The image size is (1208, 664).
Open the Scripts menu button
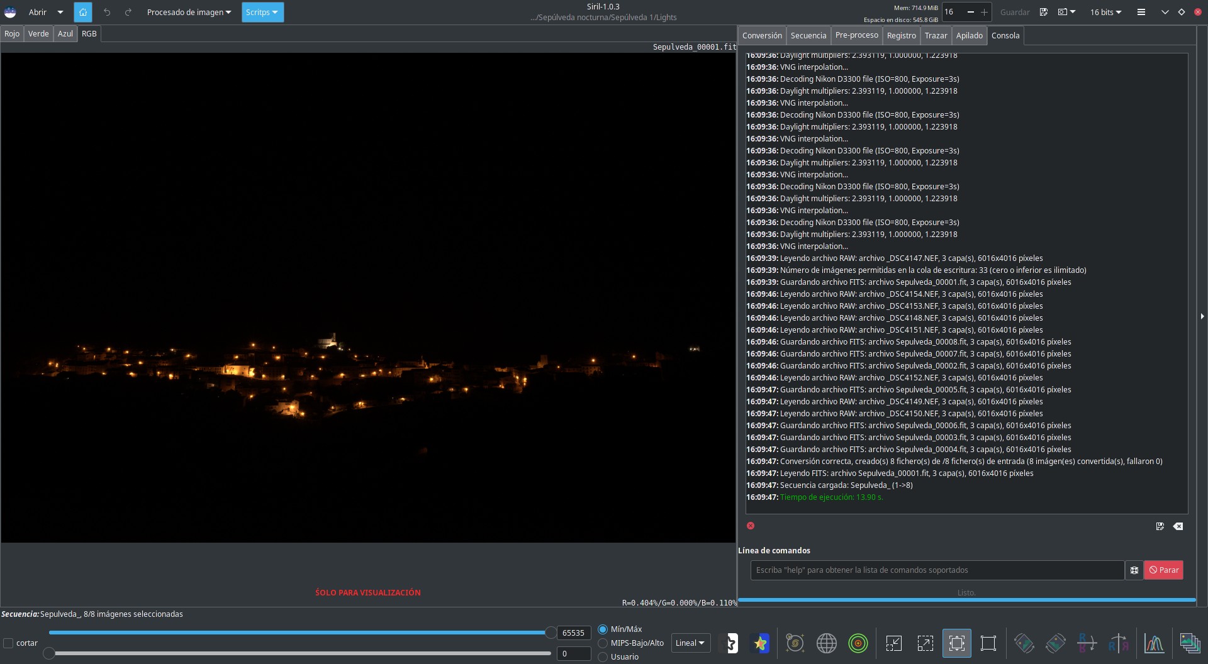[x=262, y=12]
